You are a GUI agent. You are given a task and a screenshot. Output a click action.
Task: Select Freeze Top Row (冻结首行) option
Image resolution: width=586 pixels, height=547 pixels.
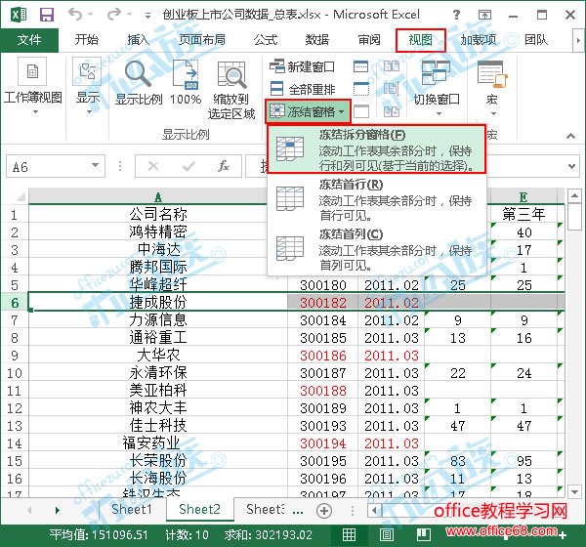click(376, 199)
